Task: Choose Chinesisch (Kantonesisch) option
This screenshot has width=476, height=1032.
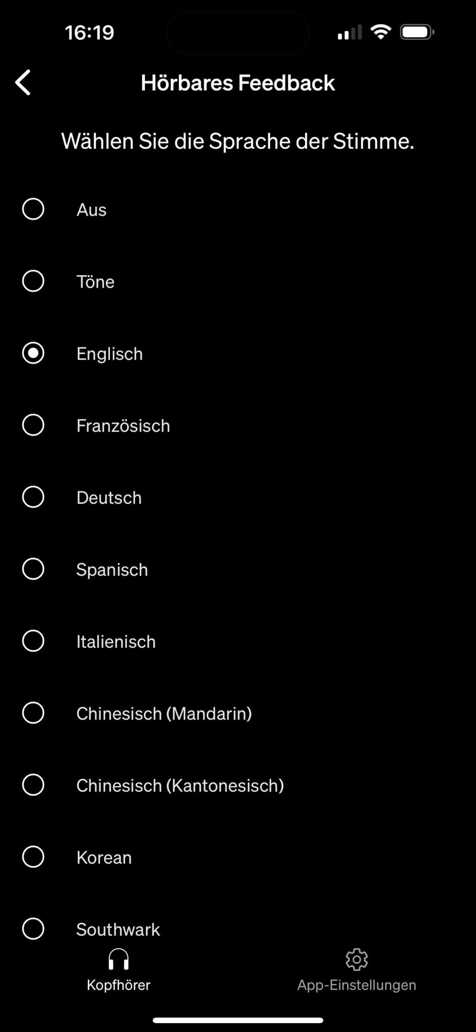Action: click(x=33, y=785)
